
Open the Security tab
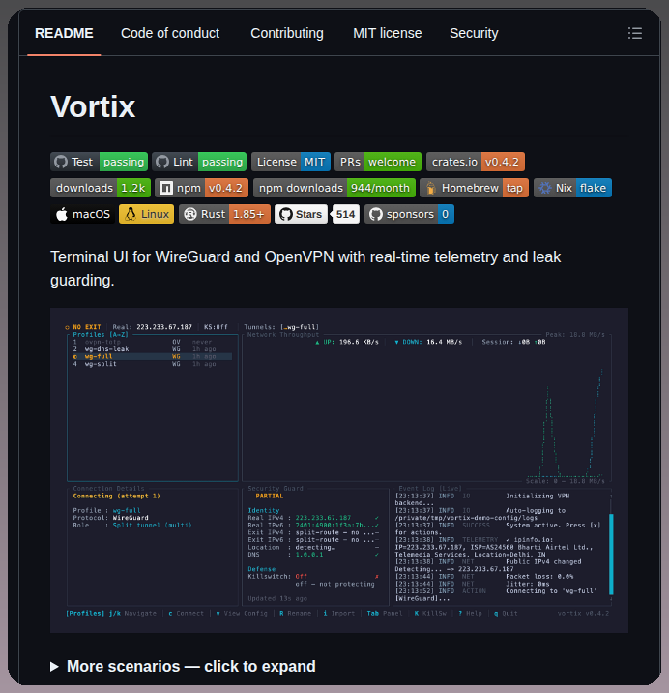coord(474,33)
